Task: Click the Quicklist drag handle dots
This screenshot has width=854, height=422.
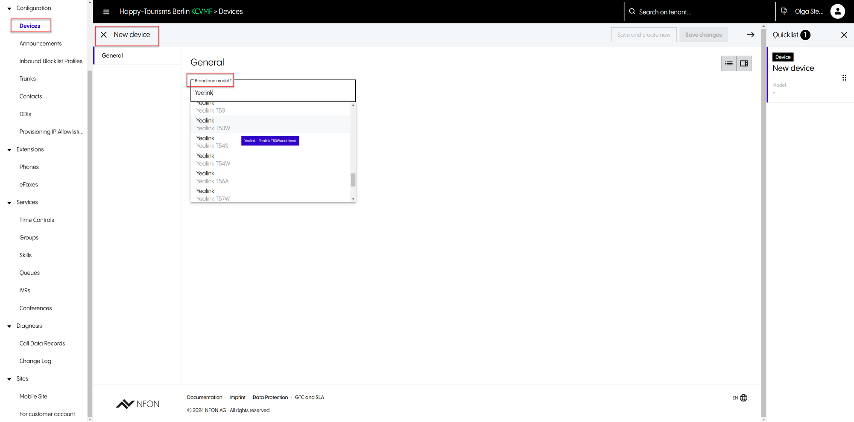Action: [844, 78]
